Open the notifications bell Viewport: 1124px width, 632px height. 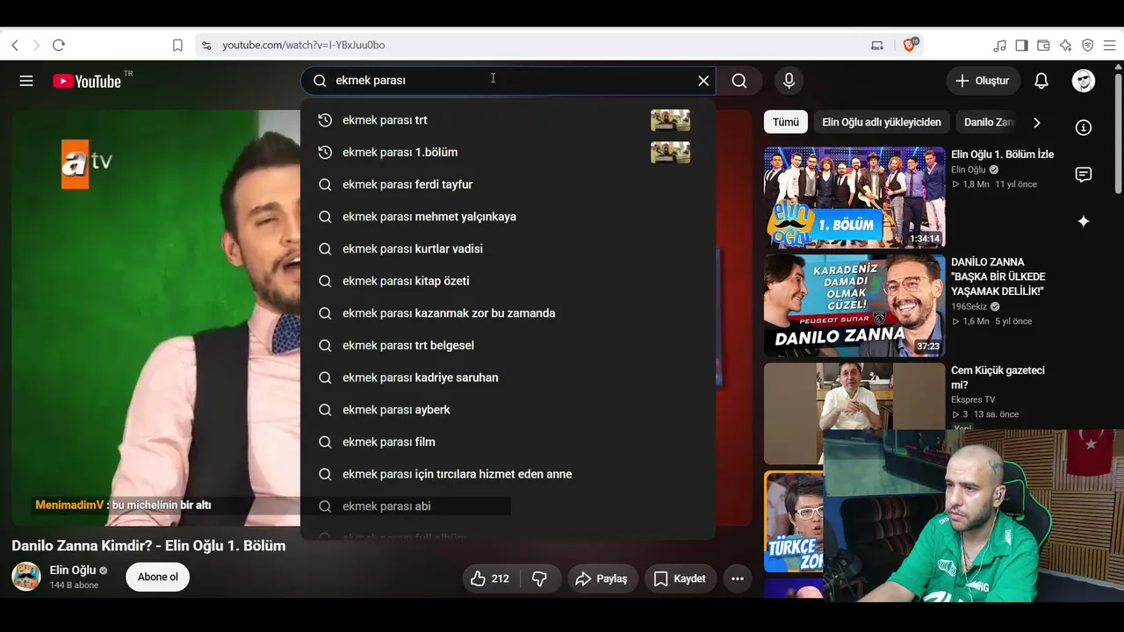pyautogui.click(x=1041, y=81)
